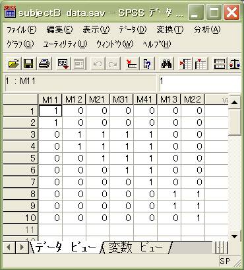244x270 pixels.
Task: Open the Dialog Recall toolbar icon
Action: coord(63,64)
